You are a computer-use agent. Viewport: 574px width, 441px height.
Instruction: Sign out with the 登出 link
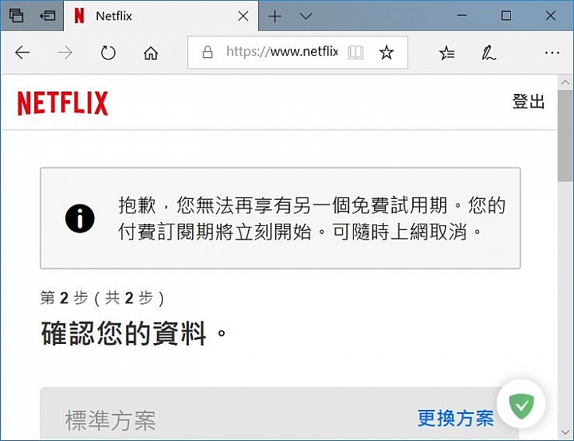tap(529, 101)
